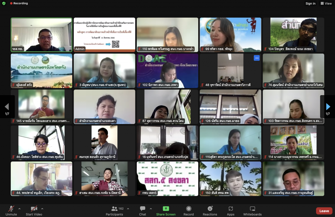Toggle camera with Start Video
Image resolution: width=335 pixels, height=217 pixels.
tap(34, 209)
